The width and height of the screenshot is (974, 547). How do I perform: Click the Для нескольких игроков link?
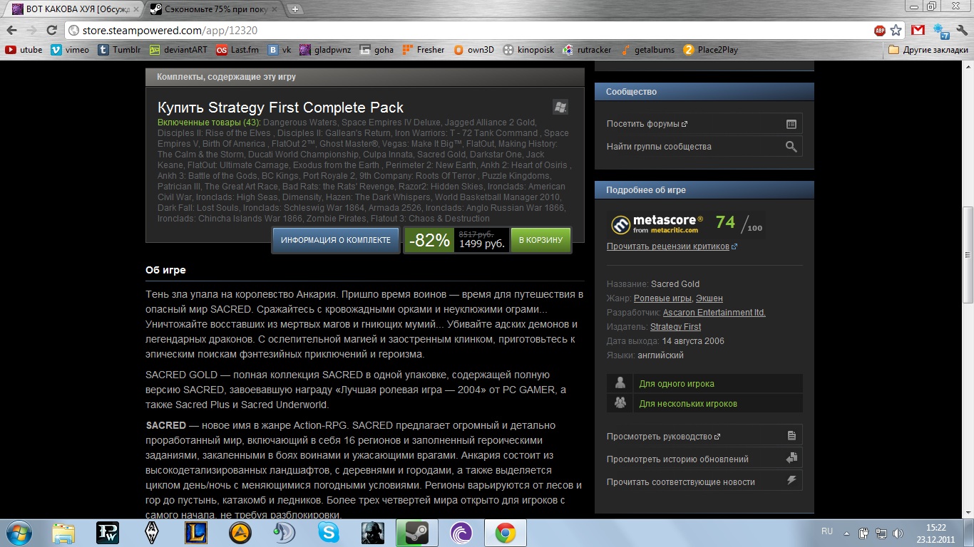pyautogui.click(x=688, y=404)
